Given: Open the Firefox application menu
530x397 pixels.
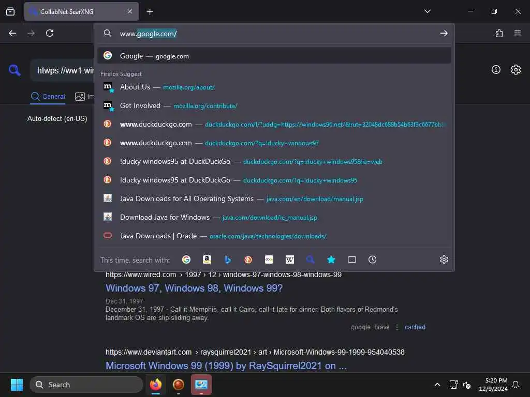Looking at the screenshot, I should tap(518, 33).
